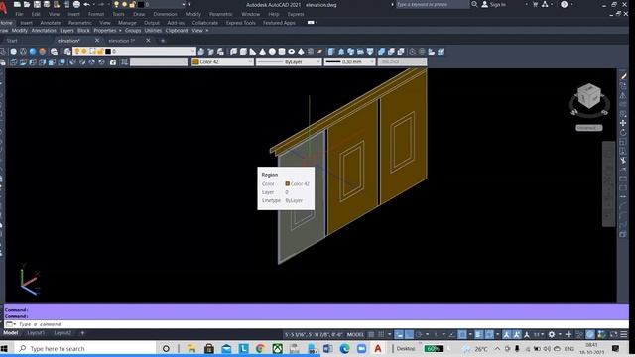Click the Undo arrow in quick access toolbar

86,4
